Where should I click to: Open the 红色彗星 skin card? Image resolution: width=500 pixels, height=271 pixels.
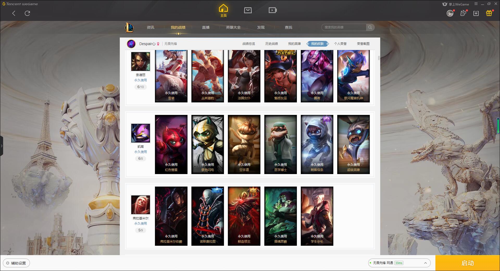[x=171, y=144]
